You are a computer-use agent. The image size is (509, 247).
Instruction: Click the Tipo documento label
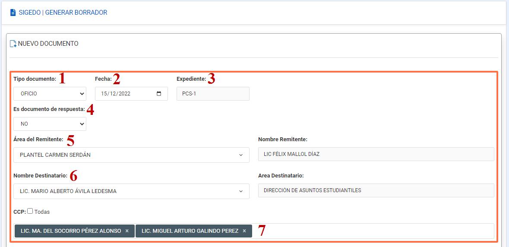(x=35, y=79)
